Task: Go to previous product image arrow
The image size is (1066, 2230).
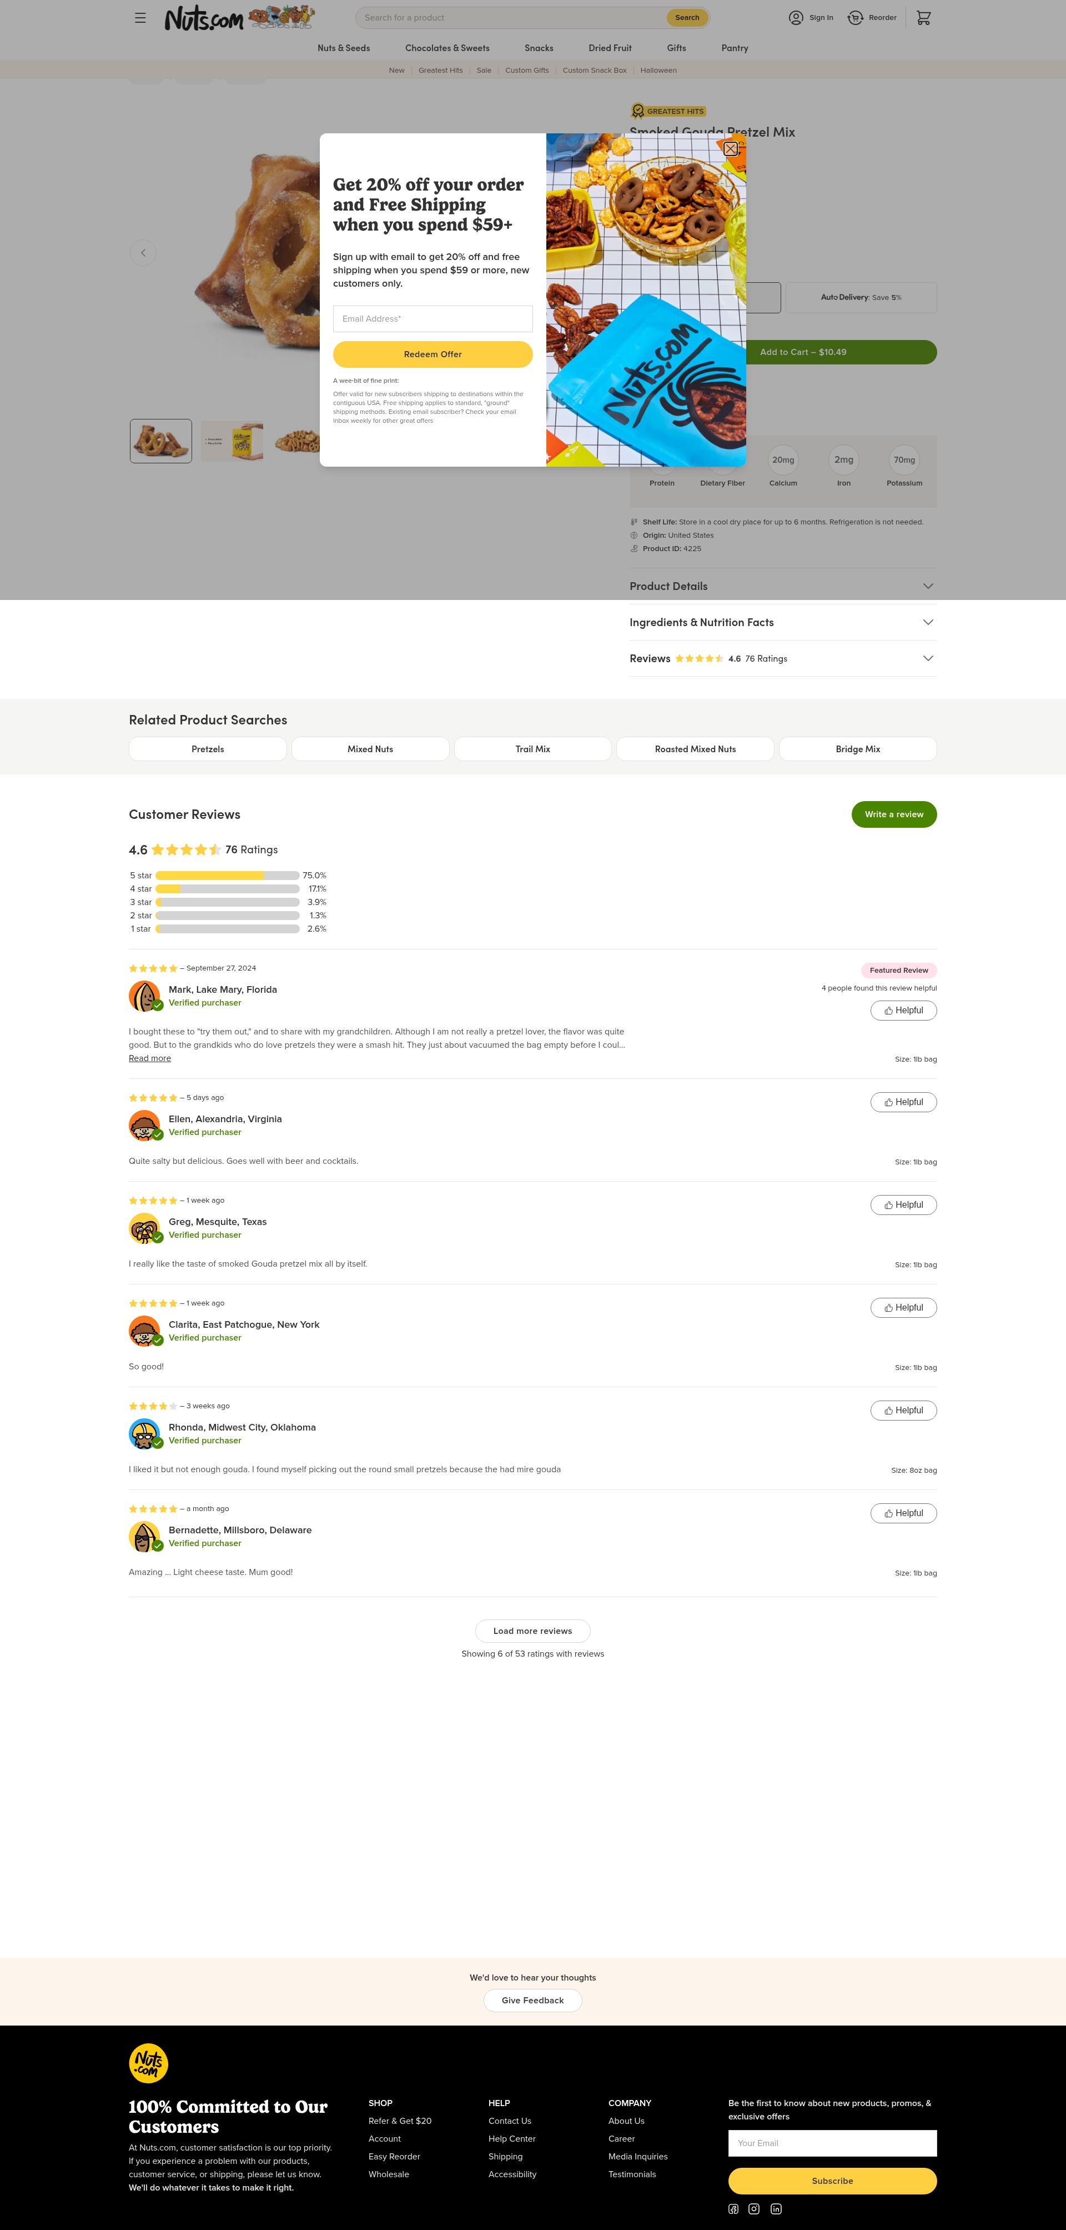Action: click(x=143, y=253)
